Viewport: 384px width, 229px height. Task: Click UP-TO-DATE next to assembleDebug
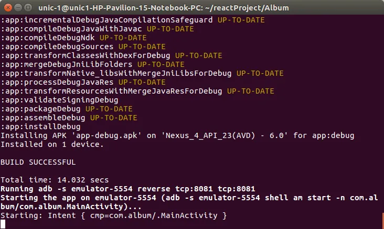[x=113, y=118]
